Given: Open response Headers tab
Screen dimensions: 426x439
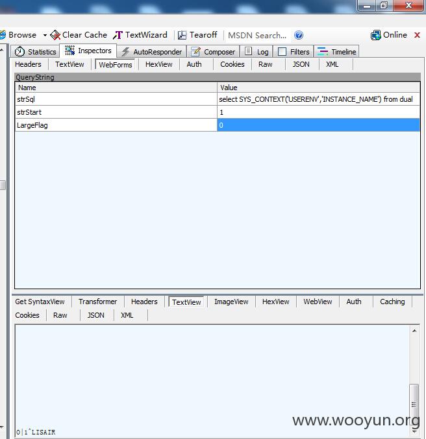Looking at the screenshot, I should 144,302.
